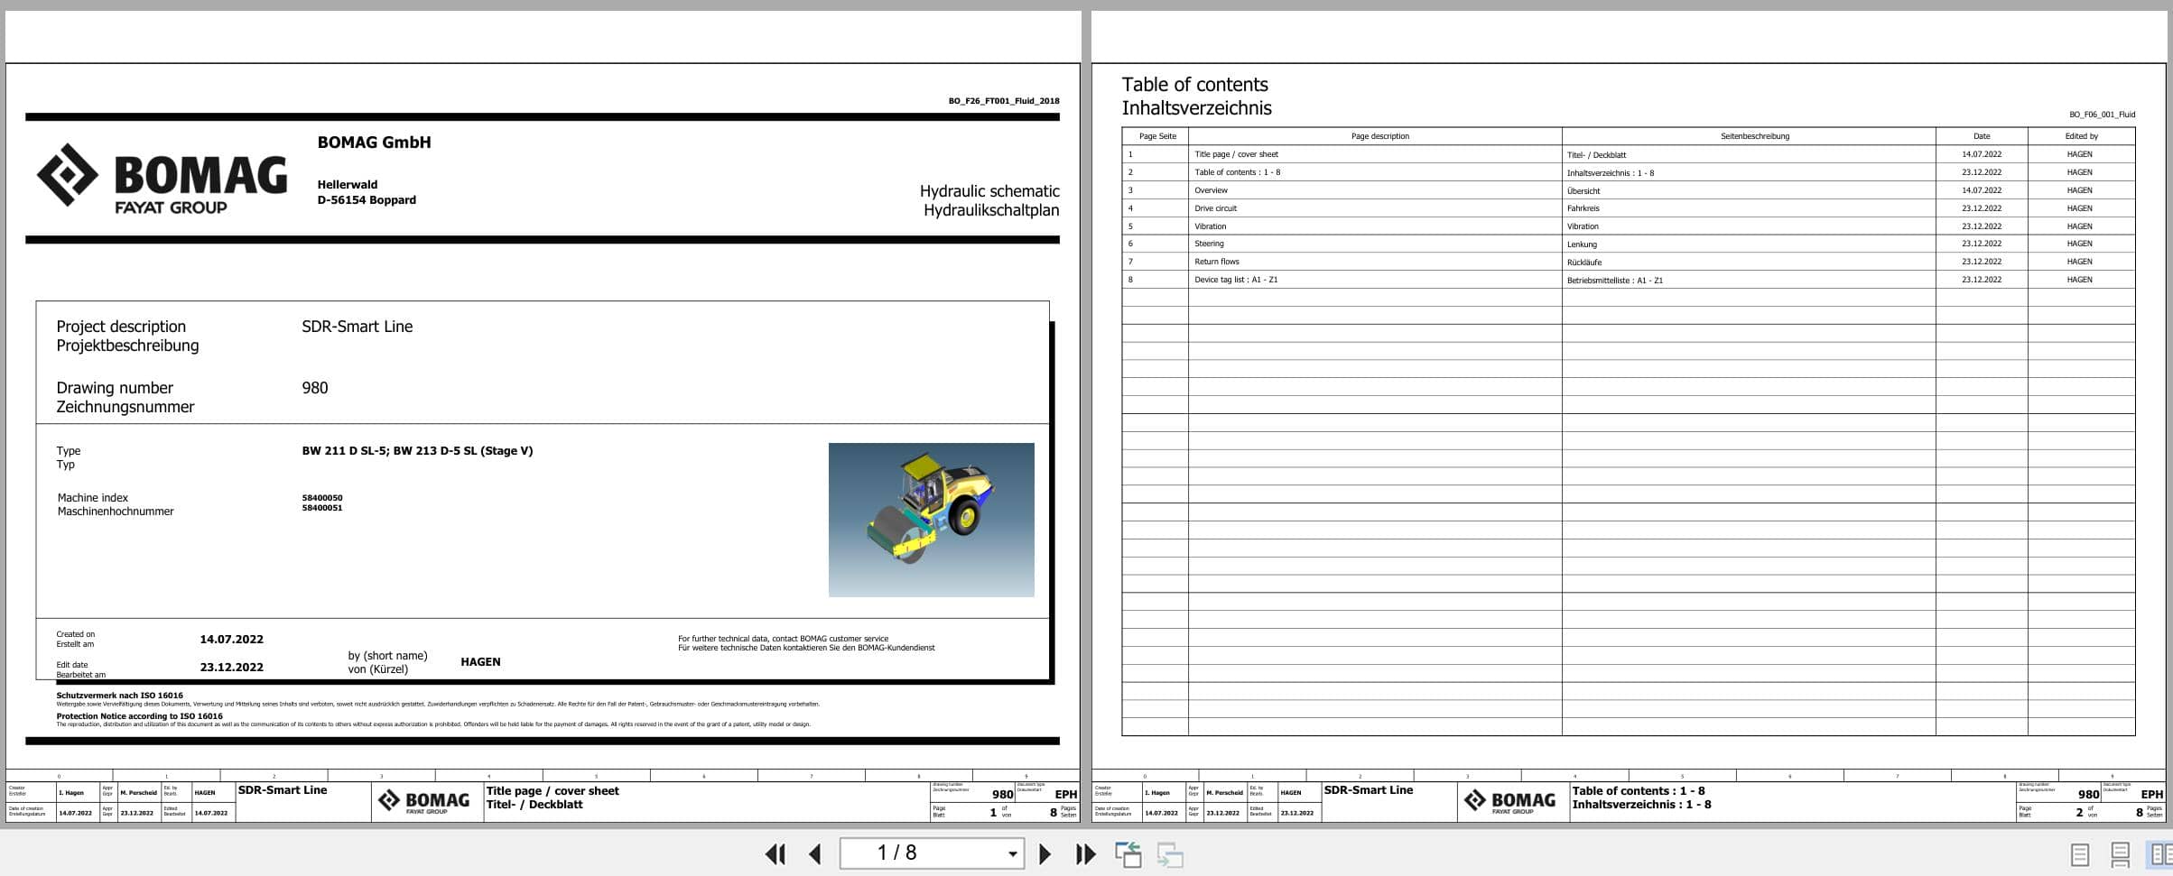Click drawing number value '980' on title page
Viewport: 2173px width, 876px height.
point(315,388)
